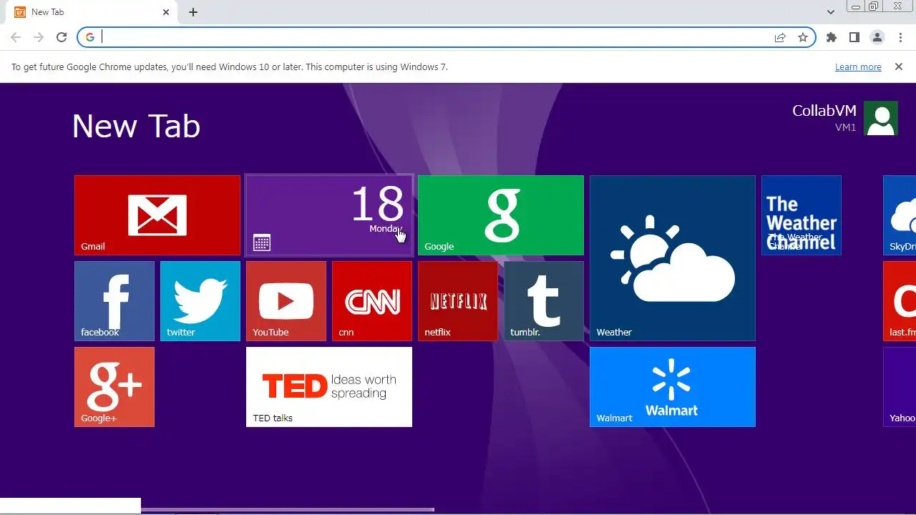Open the Google+ tile
Viewport: 916px width, 515px height.
pyautogui.click(x=114, y=387)
